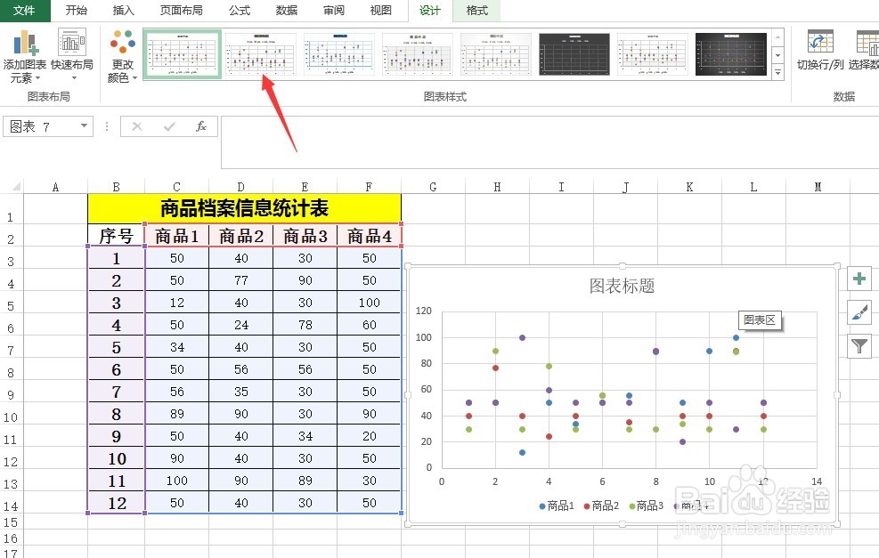
Task: Click vertical axis label 120
Action: pyautogui.click(x=423, y=311)
